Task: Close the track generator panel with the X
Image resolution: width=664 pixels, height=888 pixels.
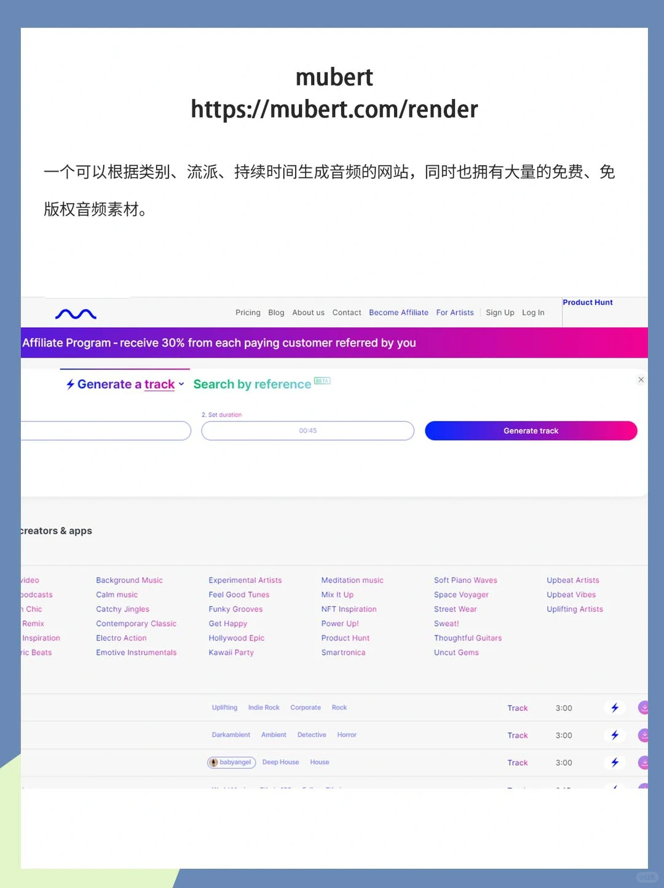Action: (641, 380)
